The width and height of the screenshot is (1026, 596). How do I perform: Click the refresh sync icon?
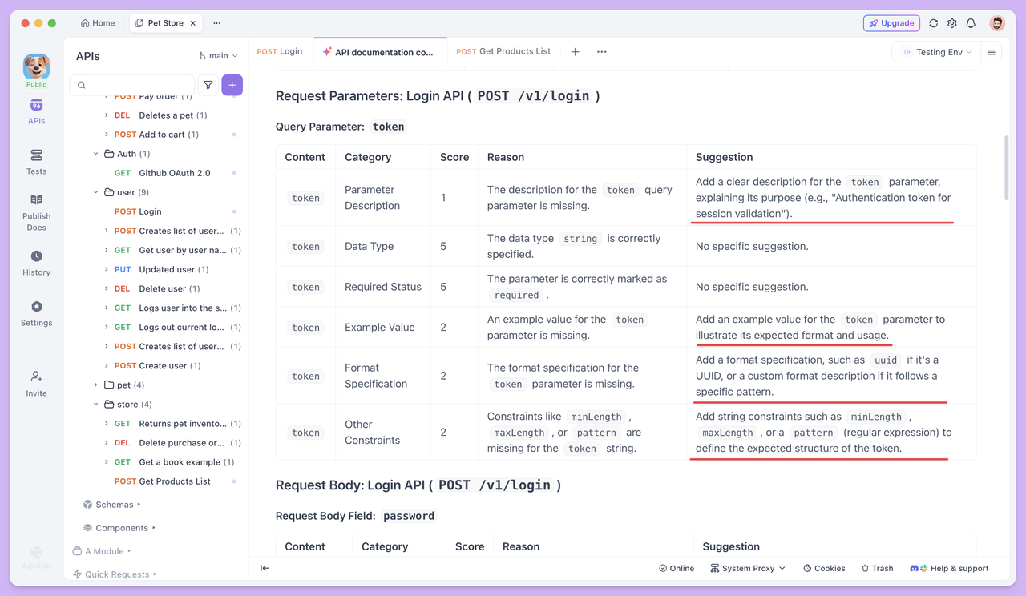933,23
